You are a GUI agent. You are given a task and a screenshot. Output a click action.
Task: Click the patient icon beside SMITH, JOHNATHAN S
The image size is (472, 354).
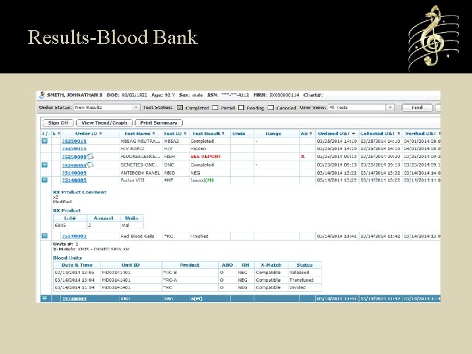(x=42, y=95)
